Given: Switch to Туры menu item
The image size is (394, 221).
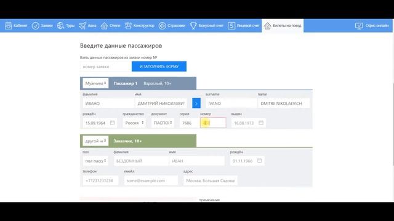Looking at the screenshot, I should (x=70, y=26).
